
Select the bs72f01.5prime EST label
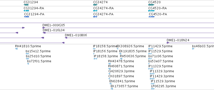[39, 61]
